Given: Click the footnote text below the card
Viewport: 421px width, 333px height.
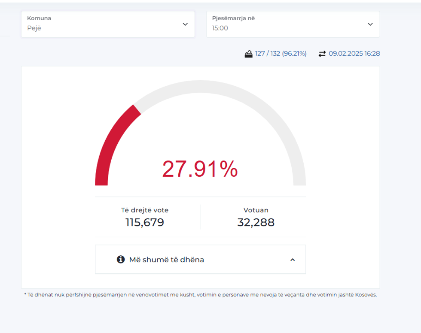Looking at the screenshot, I should coord(200,295).
